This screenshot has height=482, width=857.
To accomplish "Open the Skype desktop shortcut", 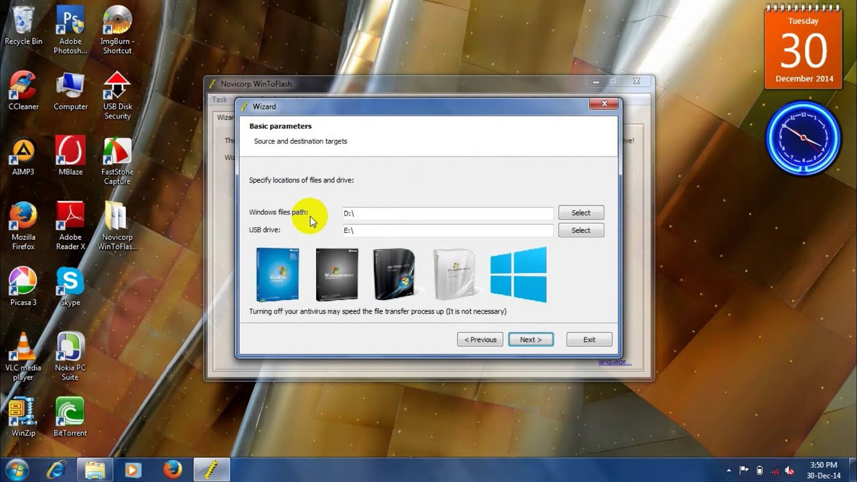I will point(70,286).
